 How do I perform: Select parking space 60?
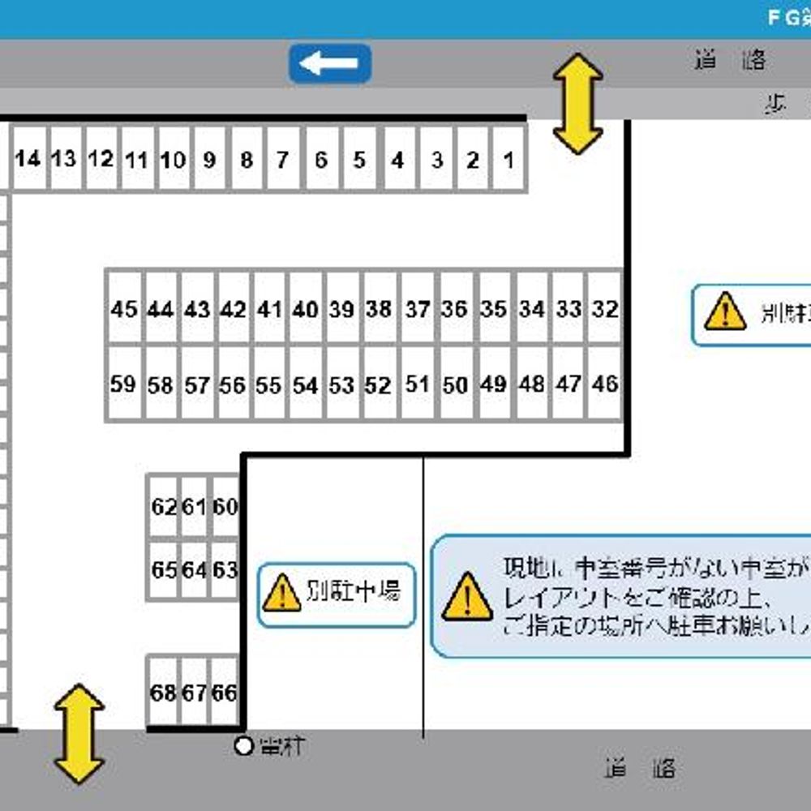(x=225, y=506)
